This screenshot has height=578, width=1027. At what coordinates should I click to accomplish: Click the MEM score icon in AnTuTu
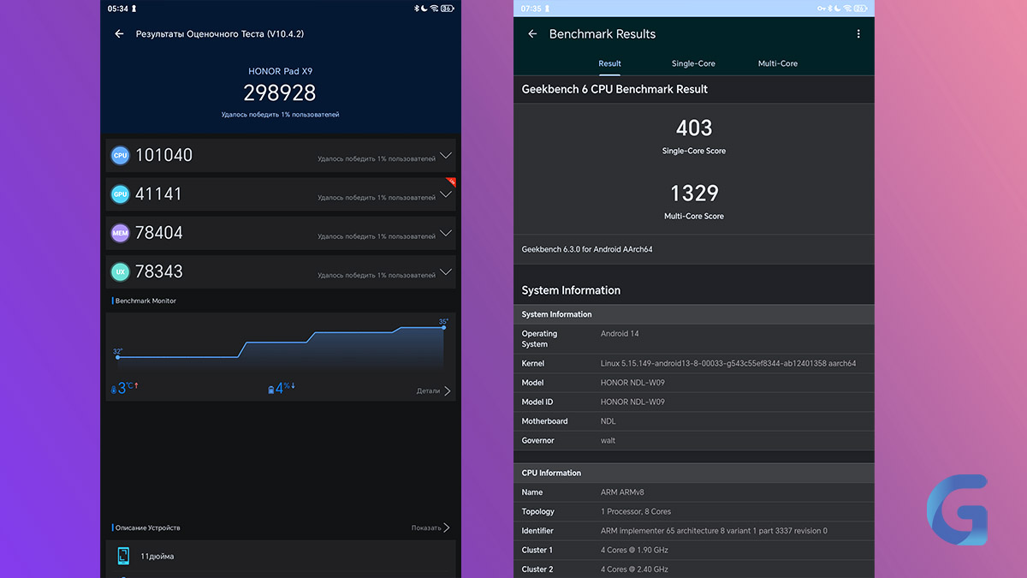(121, 233)
